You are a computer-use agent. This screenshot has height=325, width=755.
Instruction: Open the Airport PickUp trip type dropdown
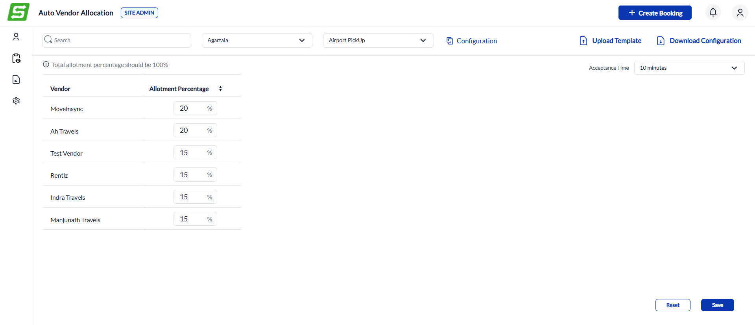378,41
